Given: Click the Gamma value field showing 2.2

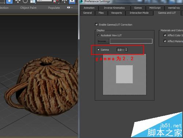Looking at the screenshot, I should point(121,50).
